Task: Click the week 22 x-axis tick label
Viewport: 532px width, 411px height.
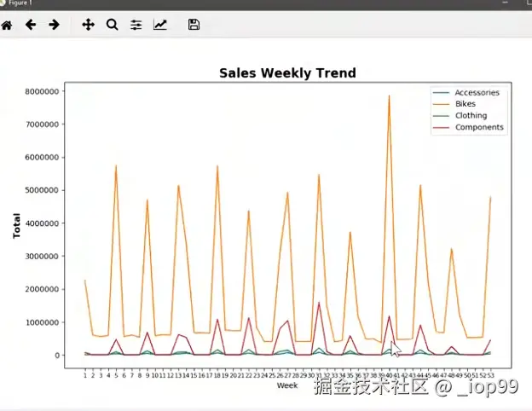Action: coord(249,375)
